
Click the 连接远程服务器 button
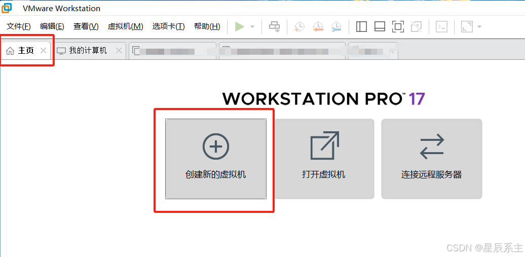click(432, 159)
